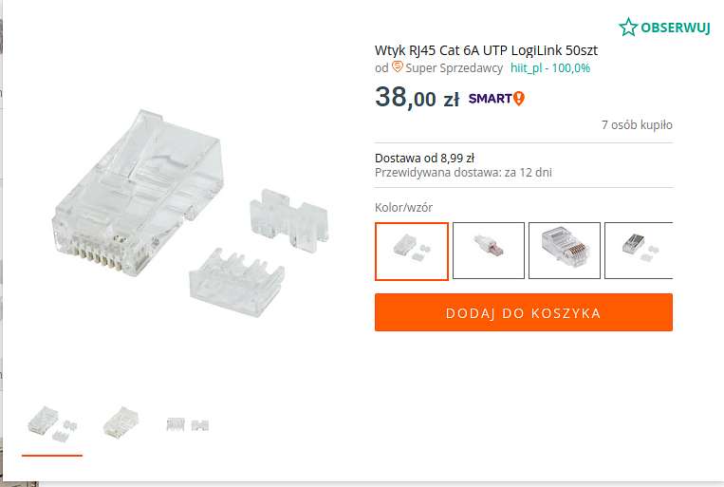Screen dimensions: 724x487
Task: Select the first transparent plug variant
Action: point(412,251)
